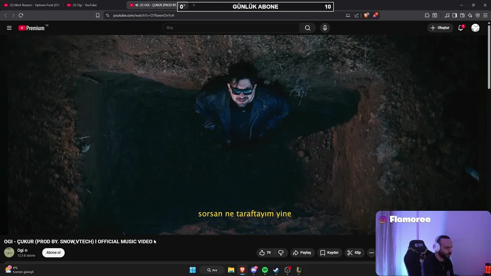Viewport: 491px width, 276px height.
Task: Subscribe with Abone ol button
Action: [x=53, y=253]
